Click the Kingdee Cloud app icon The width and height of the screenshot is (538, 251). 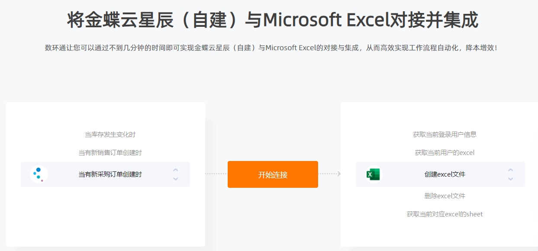tap(39, 174)
